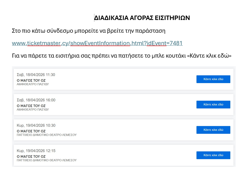Click the paragraph starting "Στο πιο κάτω σύνδεσμο"
Image resolution: width=248 pixels, height=177 pixels.
pyautogui.click(x=89, y=31)
